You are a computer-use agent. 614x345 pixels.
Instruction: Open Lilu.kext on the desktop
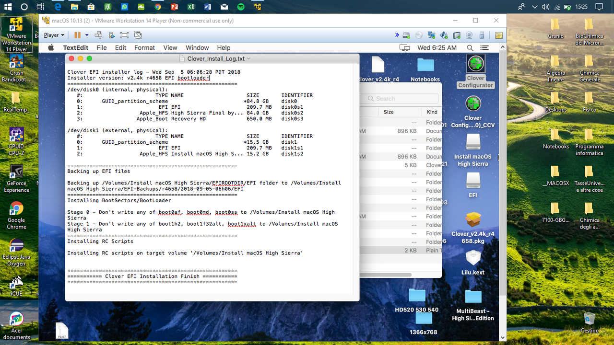(x=473, y=259)
